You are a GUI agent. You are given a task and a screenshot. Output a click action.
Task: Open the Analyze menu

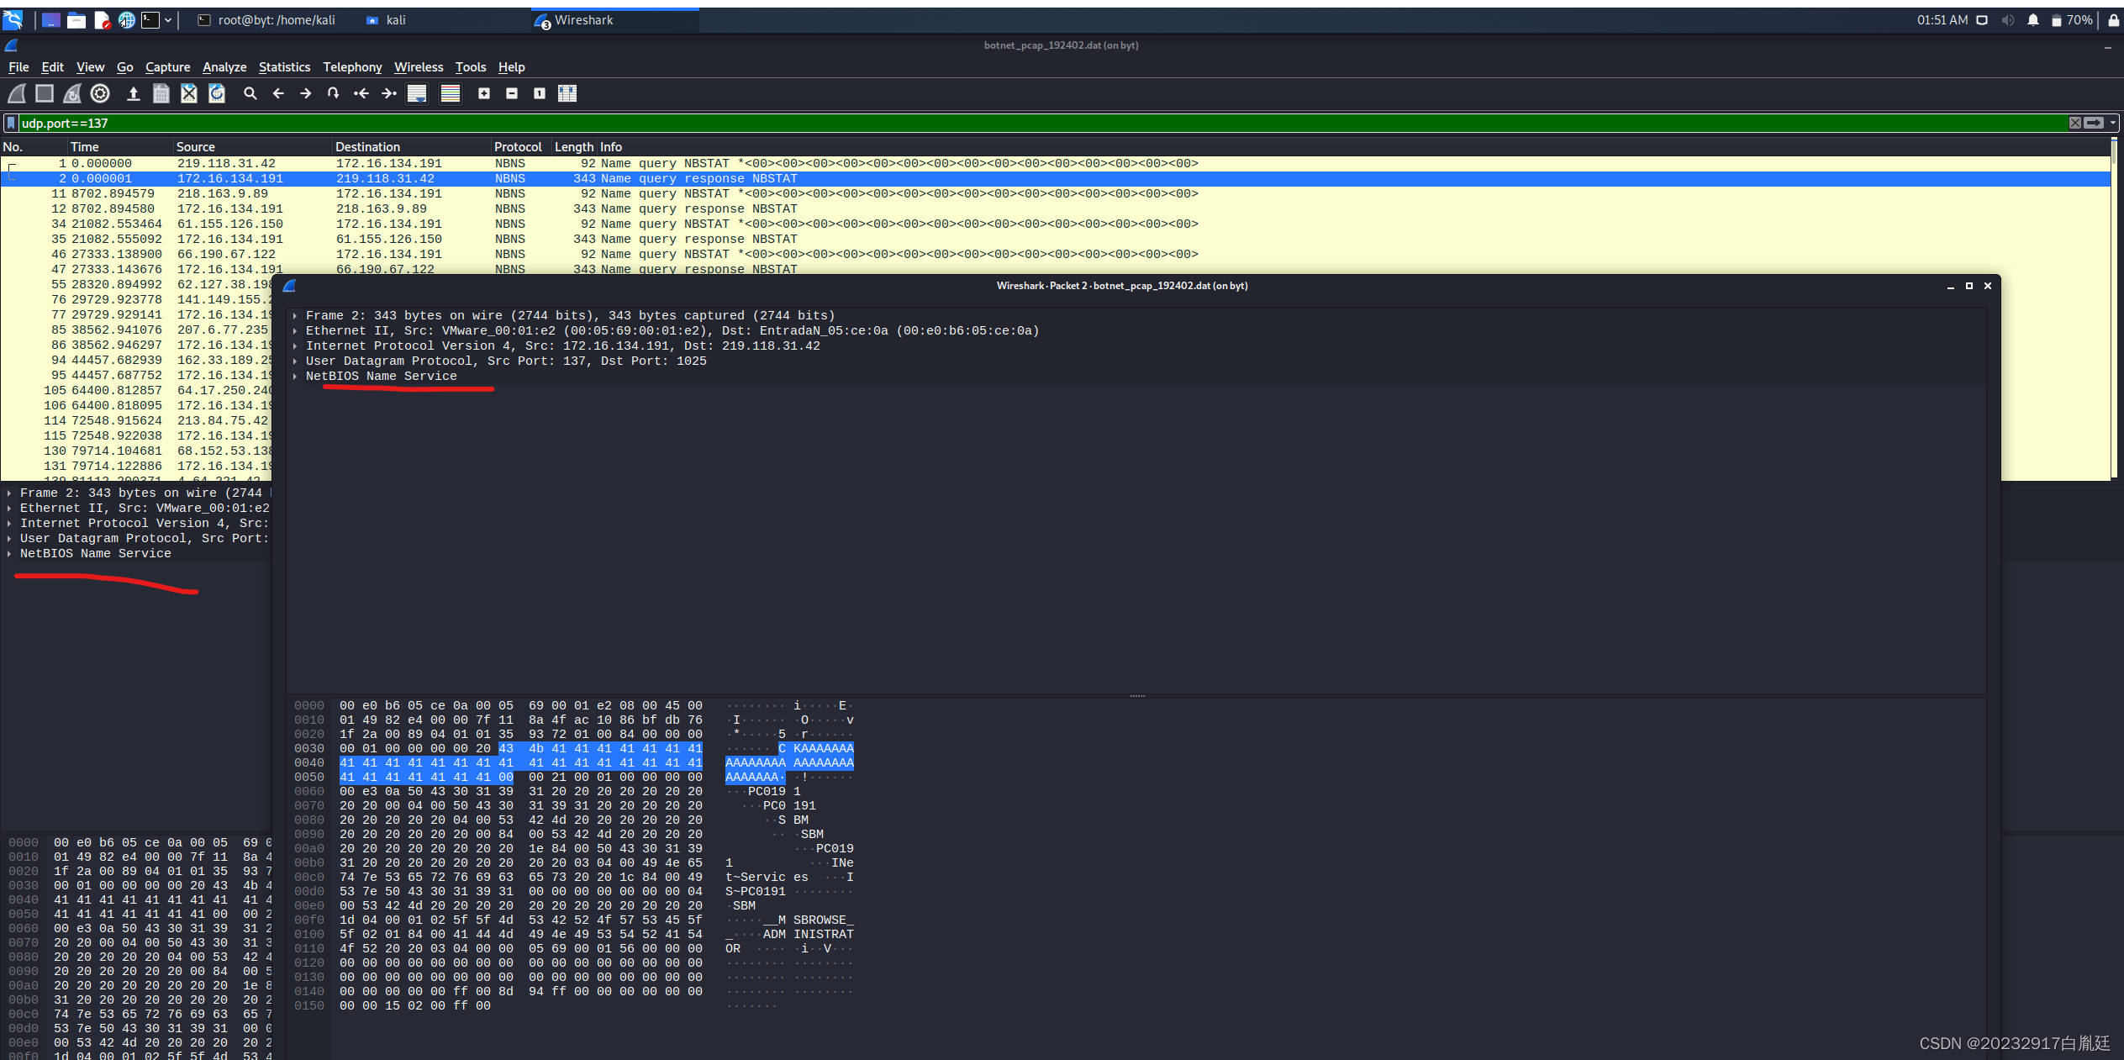pyautogui.click(x=224, y=67)
